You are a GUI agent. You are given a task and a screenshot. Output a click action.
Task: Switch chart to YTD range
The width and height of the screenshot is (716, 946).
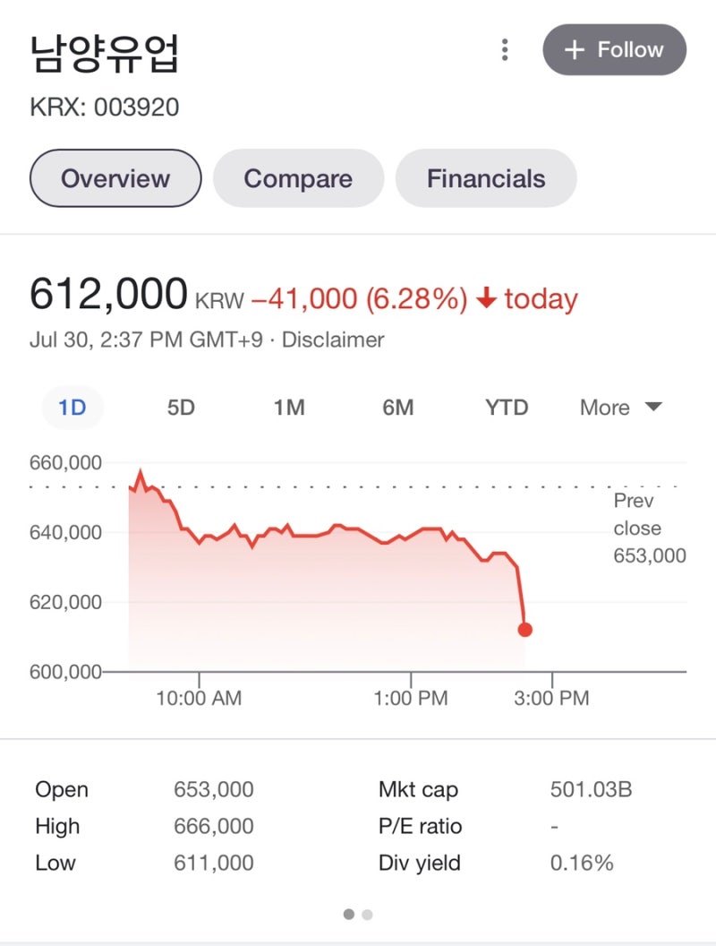pos(507,408)
